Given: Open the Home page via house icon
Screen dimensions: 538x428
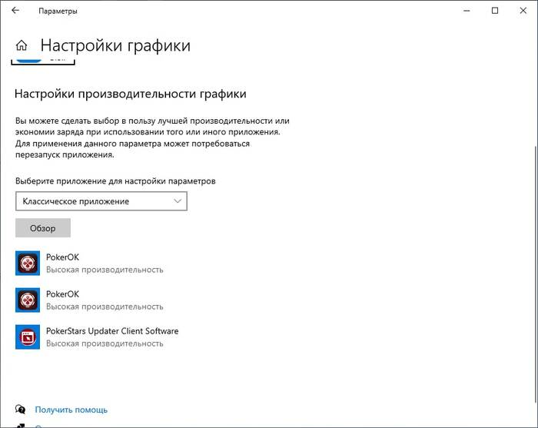Looking at the screenshot, I should 22,45.
